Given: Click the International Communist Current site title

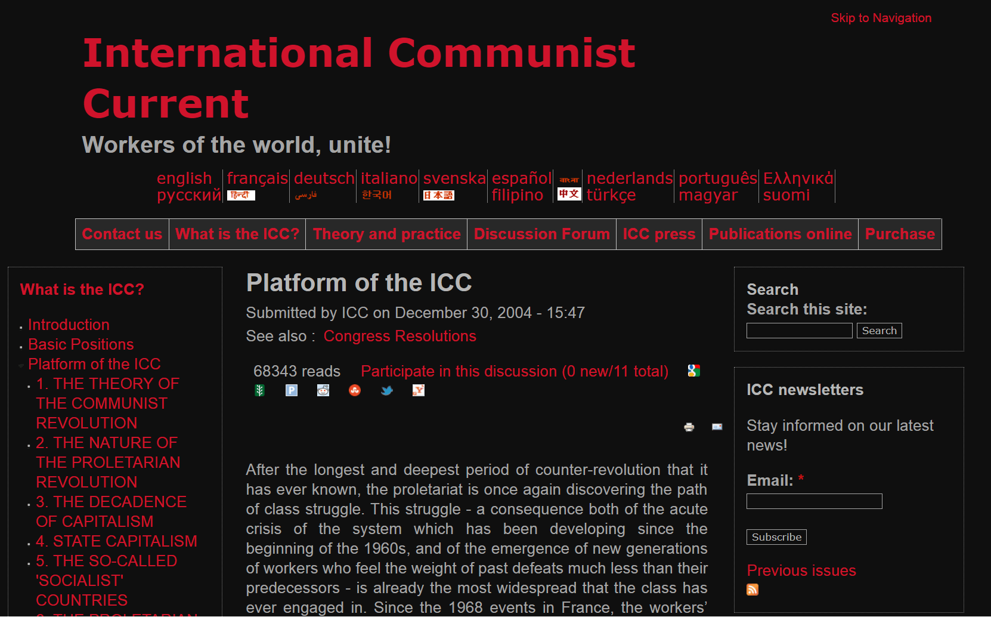Looking at the screenshot, I should 359,78.
